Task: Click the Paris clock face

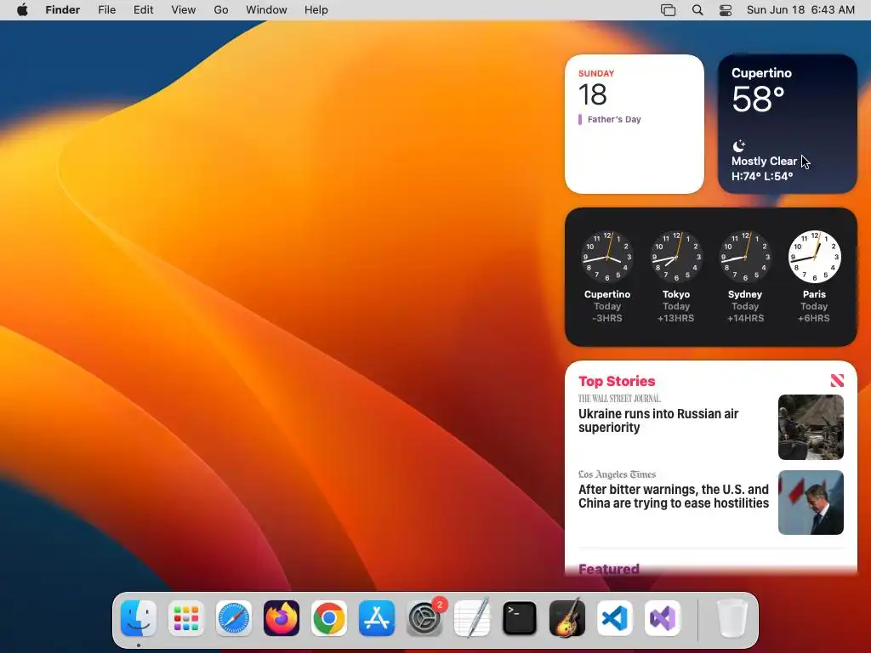Action: click(x=814, y=257)
